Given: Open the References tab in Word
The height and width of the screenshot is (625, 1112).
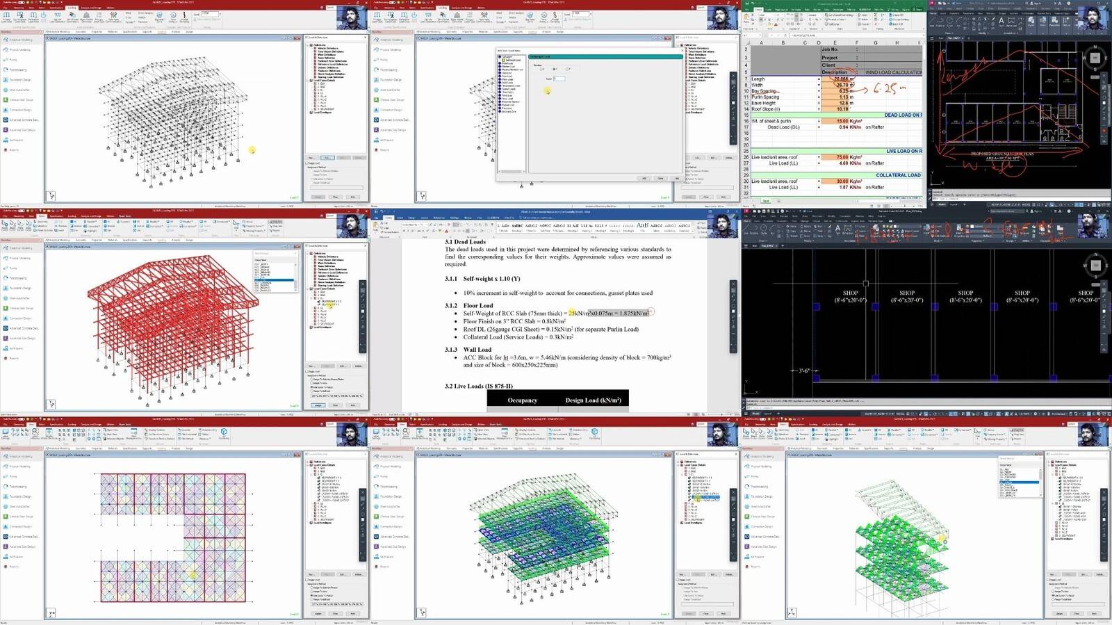Looking at the screenshot, I should coord(439,217).
